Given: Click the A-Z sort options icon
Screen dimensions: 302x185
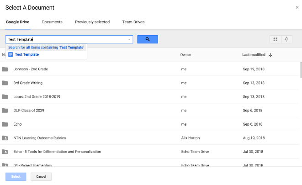Looking at the screenshot, I should (x=287, y=40).
